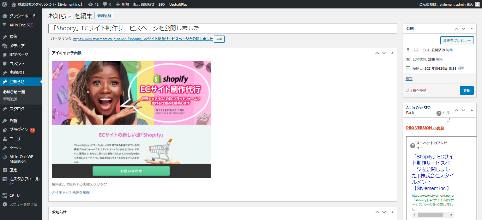
Task: Edit the 公開状態 visibility setting
Action: pyautogui.click(x=439, y=59)
